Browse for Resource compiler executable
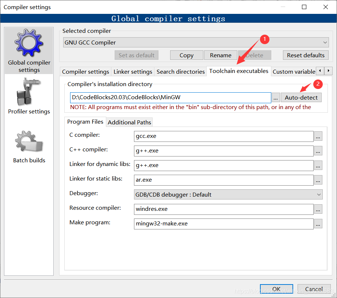The height and width of the screenshot is (298, 337). (x=318, y=209)
